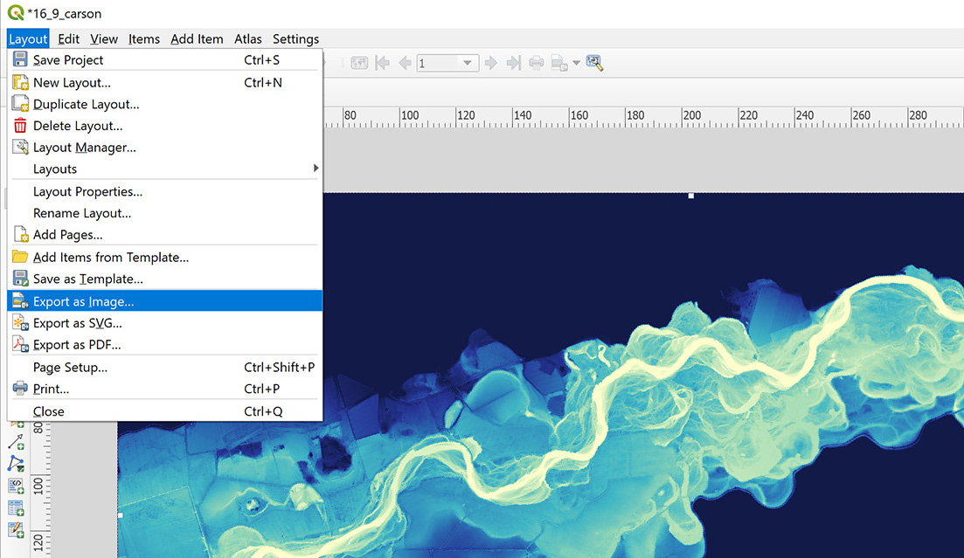Viewport: 964px width, 558px height.
Task: Open Layout Manager from the menu
Action: pyautogui.click(x=165, y=148)
